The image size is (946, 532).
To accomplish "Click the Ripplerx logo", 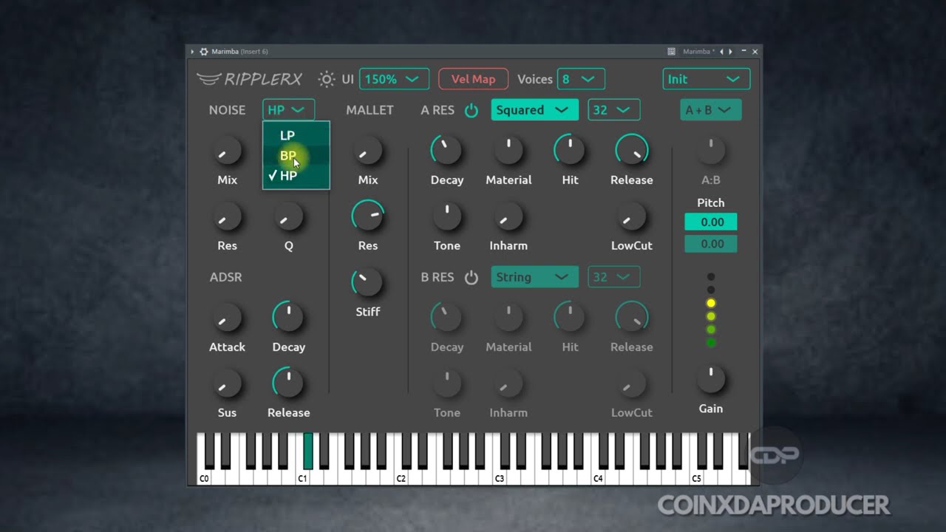I will 250,79.
